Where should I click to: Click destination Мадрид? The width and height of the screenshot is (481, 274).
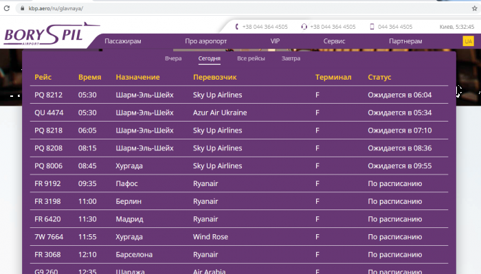click(x=129, y=219)
